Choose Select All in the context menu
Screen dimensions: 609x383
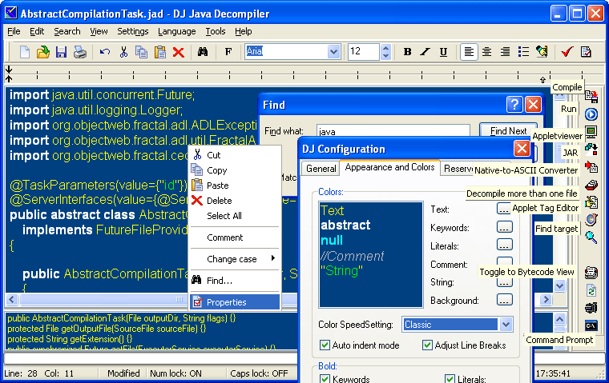click(x=235, y=216)
